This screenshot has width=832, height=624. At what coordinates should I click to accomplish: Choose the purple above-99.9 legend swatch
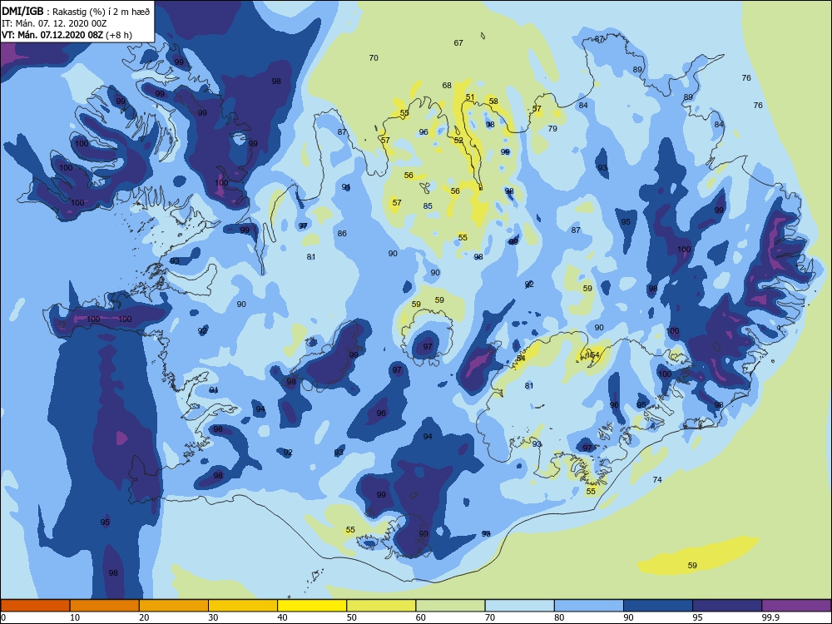[796, 606]
